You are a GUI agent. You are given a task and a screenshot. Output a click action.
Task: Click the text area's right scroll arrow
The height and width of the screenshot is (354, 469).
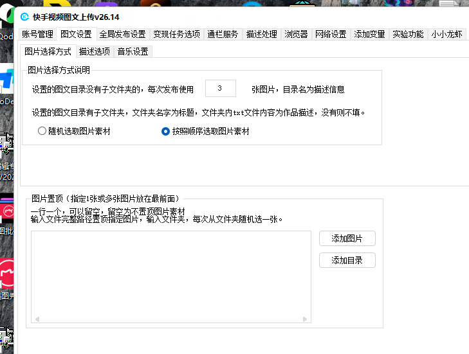(305, 319)
